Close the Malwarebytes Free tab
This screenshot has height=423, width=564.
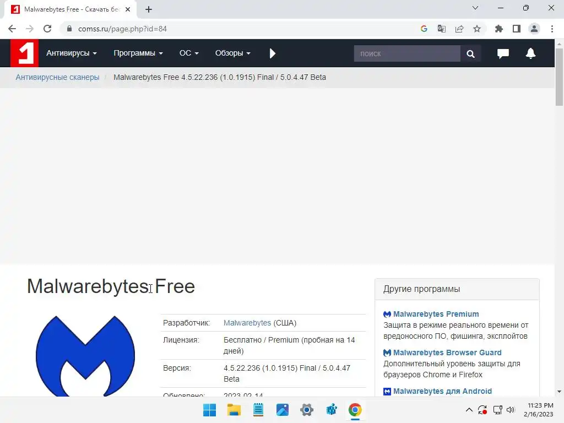coord(128,9)
